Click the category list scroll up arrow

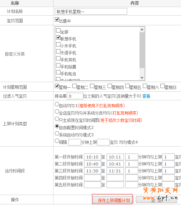142,30
